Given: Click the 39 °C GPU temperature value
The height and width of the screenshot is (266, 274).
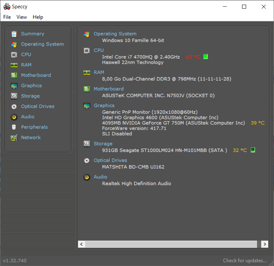Looking at the screenshot, I should click(x=258, y=123).
